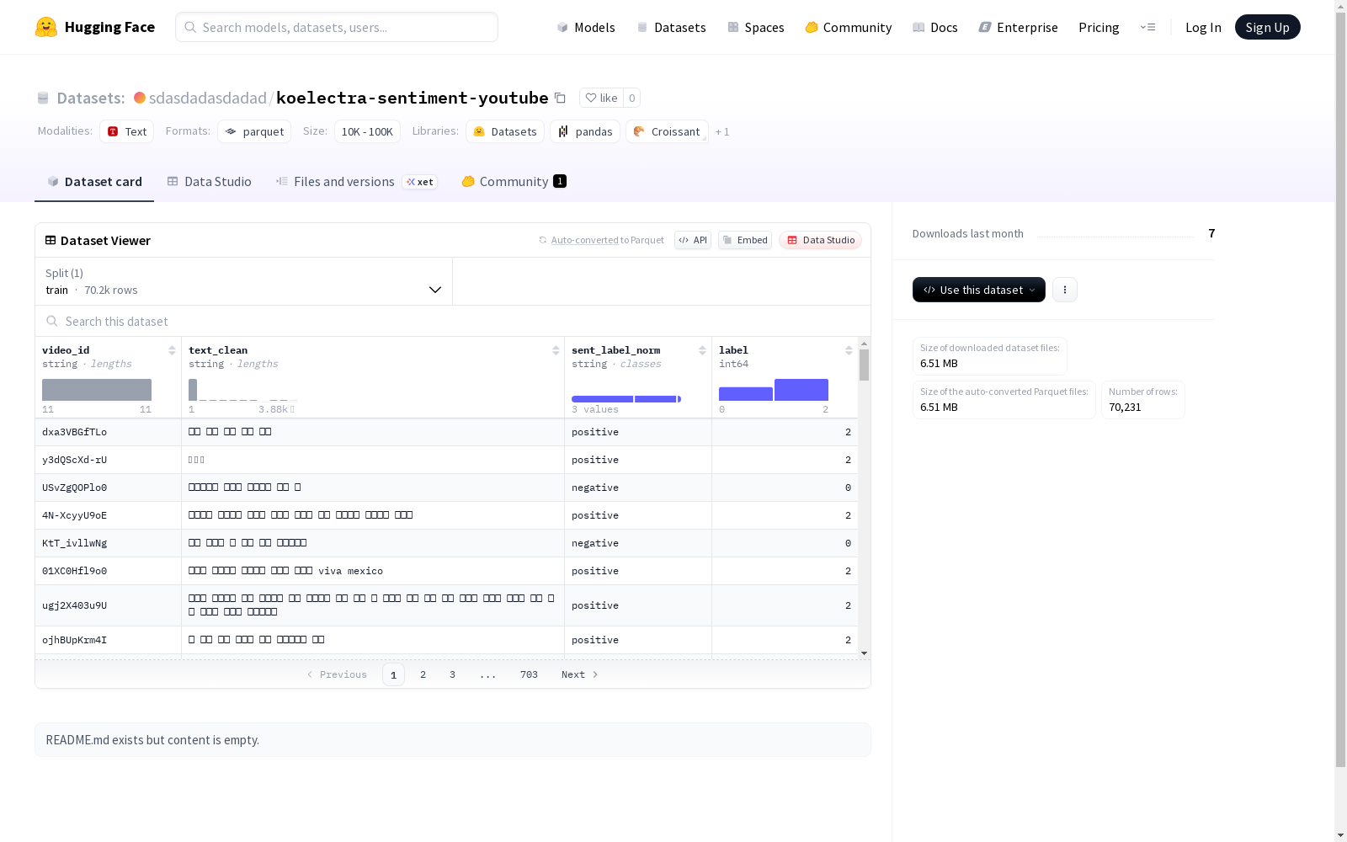This screenshot has width=1347, height=842.
Task: Click the user avatar of sdasdadasdadad
Action: point(140,98)
